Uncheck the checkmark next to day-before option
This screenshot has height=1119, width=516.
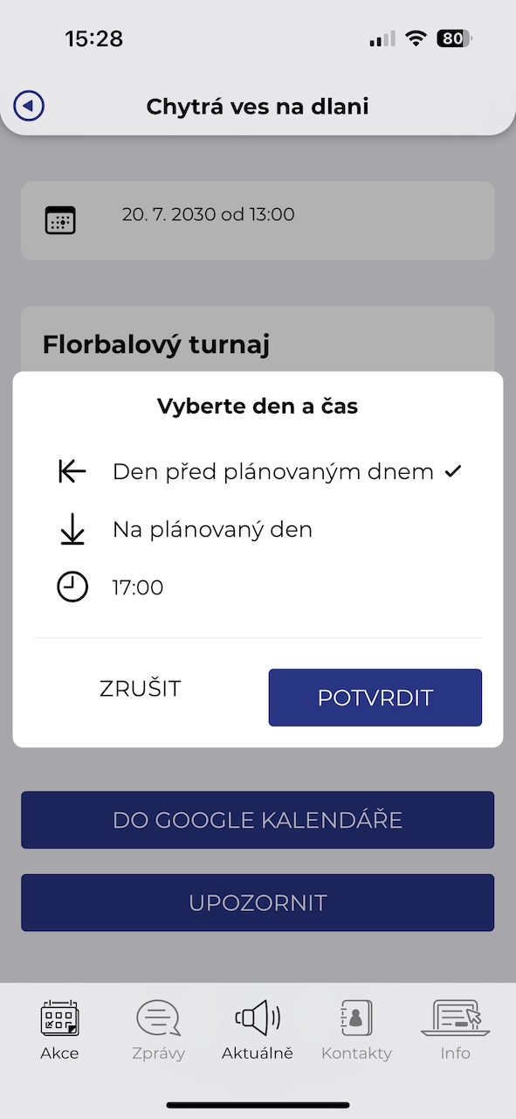pos(452,471)
